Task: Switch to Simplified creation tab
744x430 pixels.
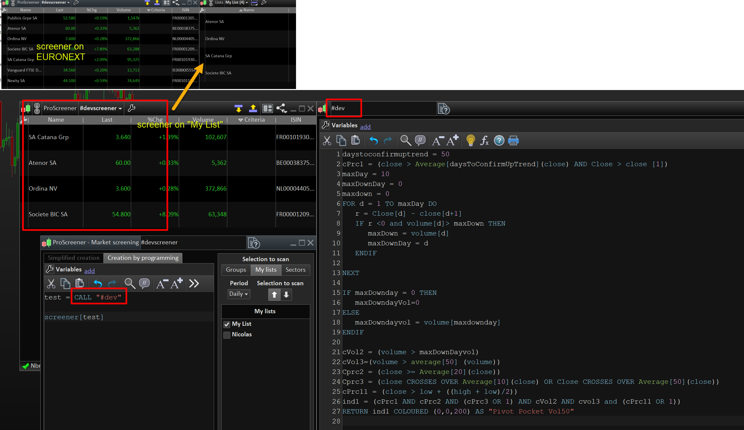Action: [x=73, y=258]
